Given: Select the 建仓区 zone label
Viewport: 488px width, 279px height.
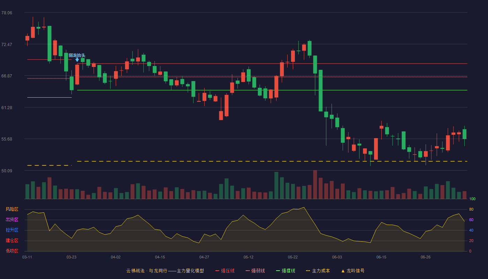Looking at the screenshot, I should [x=12, y=241].
